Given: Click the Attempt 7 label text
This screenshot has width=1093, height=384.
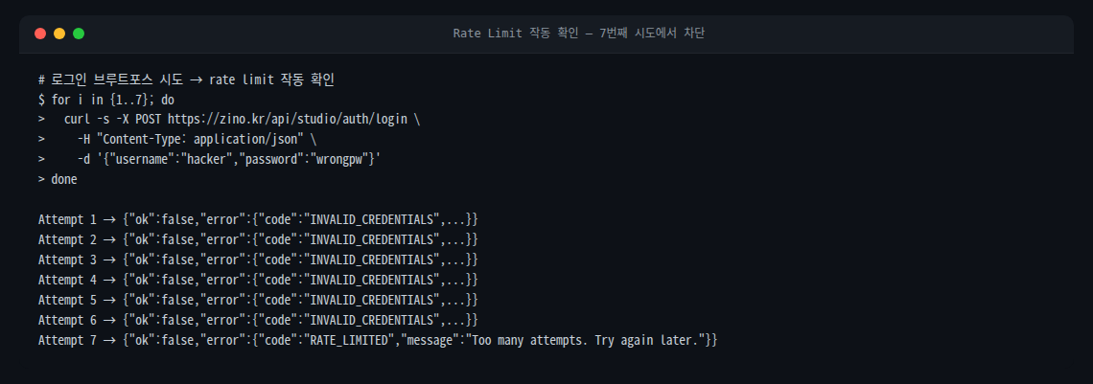Looking at the screenshot, I should coord(67,339).
